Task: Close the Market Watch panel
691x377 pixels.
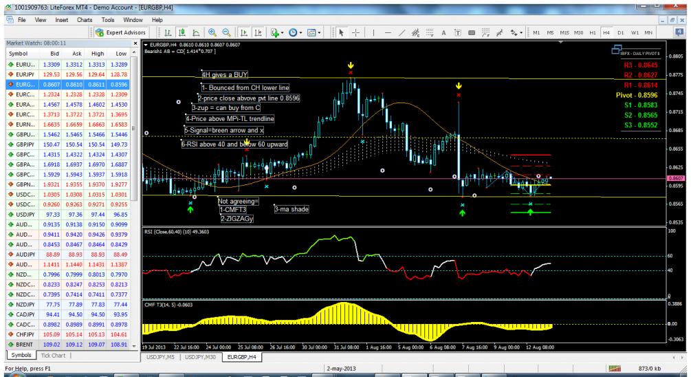Action: (x=135, y=43)
